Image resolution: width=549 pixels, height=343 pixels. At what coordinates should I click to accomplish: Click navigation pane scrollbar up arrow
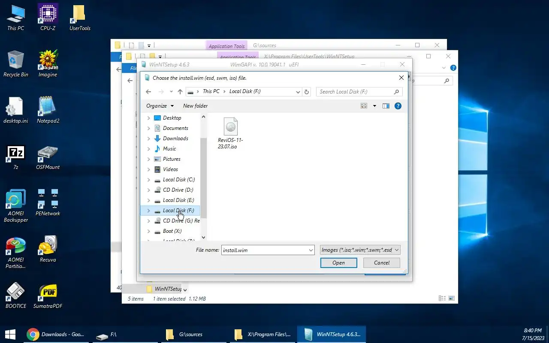click(203, 117)
